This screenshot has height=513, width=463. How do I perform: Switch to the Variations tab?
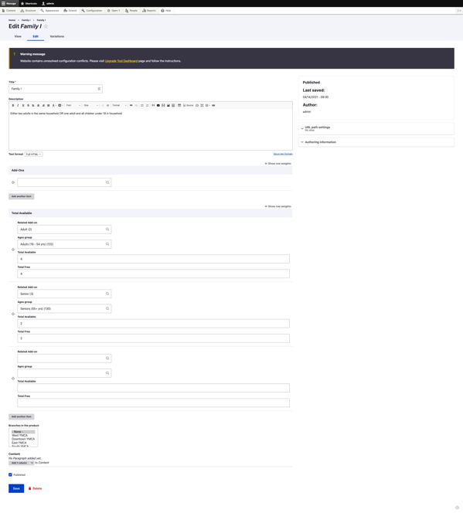[57, 36]
